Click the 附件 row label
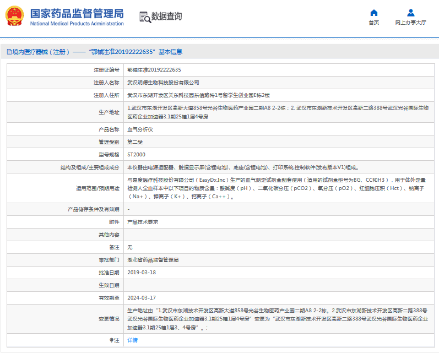The image size is (439, 353). coord(114,222)
